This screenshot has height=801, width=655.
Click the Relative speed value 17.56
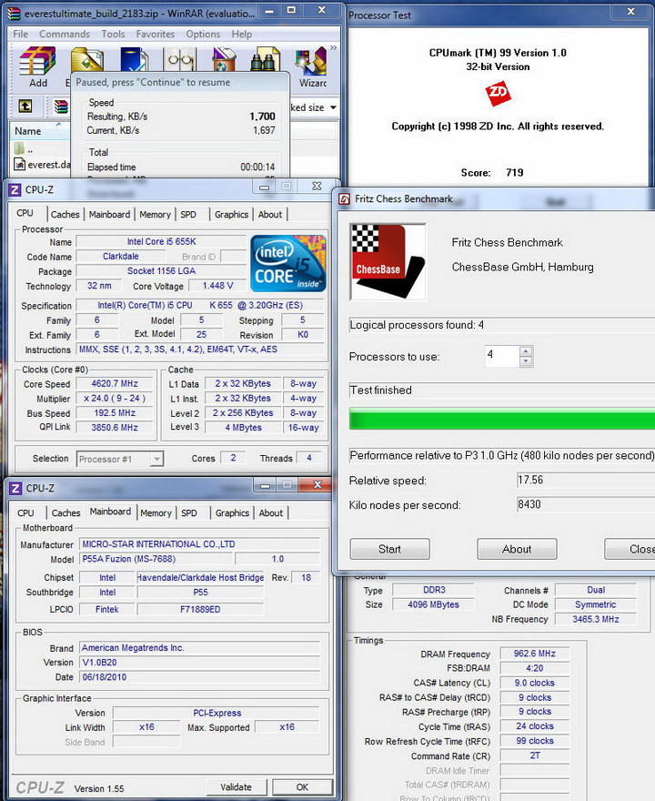586,481
